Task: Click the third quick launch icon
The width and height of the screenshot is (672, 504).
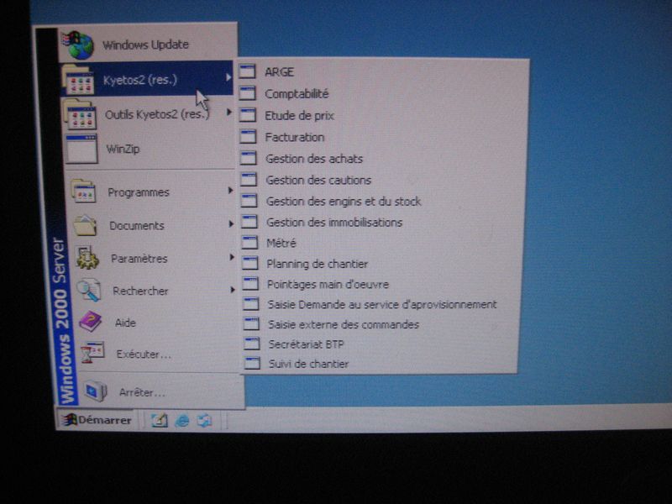Action: [x=204, y=421]
